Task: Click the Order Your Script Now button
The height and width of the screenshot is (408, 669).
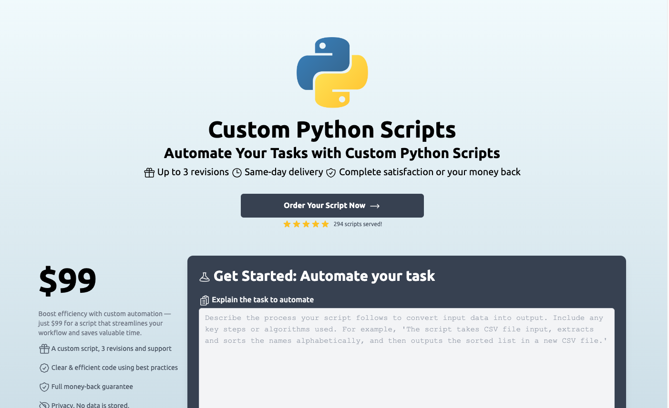Action: 332,206
